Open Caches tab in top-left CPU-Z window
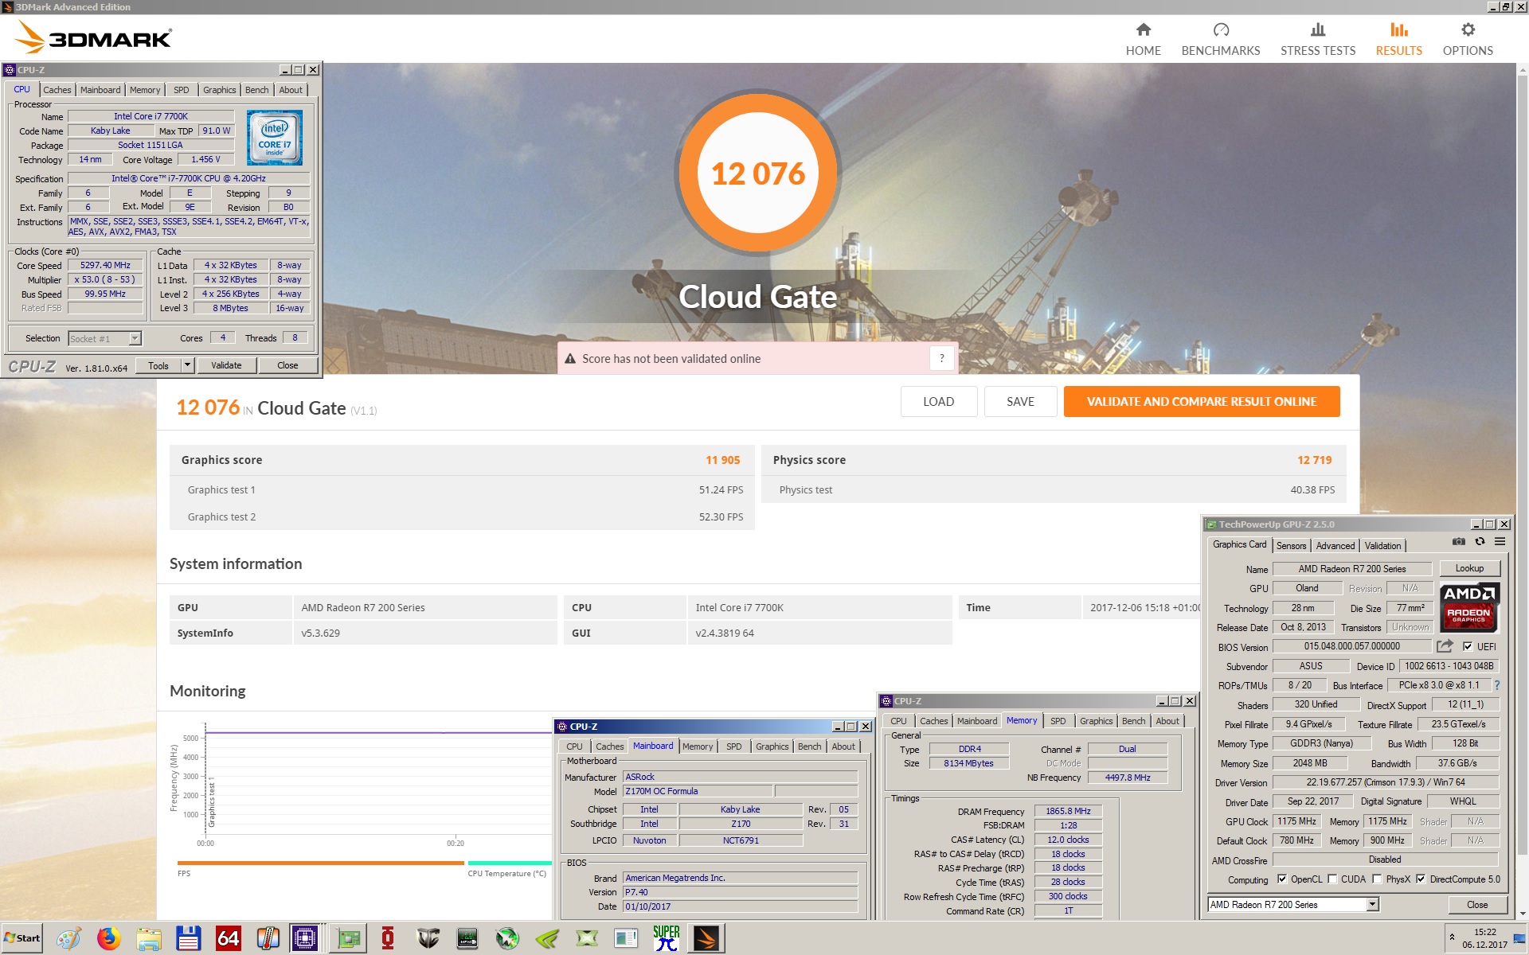Image resolution: width=1529 pixels, height=955 pixels. [x=57, y=90]
